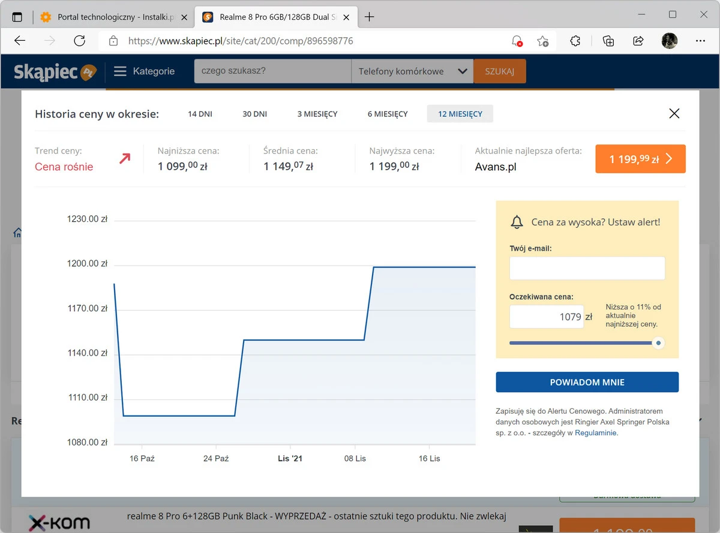720x533 pixels.
Task: Choose the 3 MIESIĘCY period
Action: pos(317,114)
